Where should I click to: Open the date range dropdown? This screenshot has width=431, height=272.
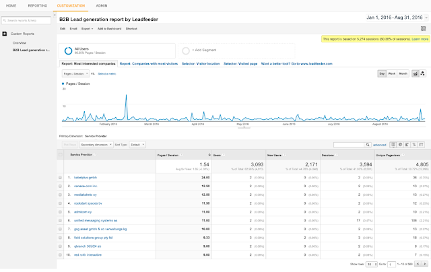coord(397,18)
